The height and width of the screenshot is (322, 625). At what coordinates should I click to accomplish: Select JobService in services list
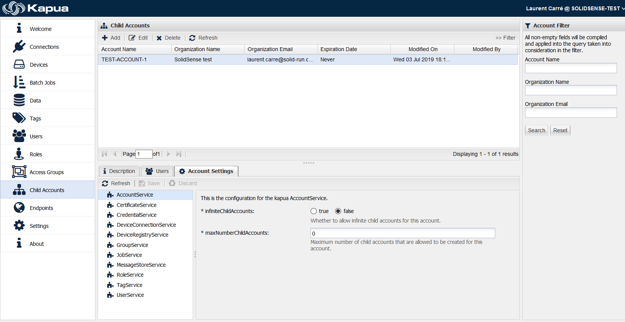click(145, 255)
